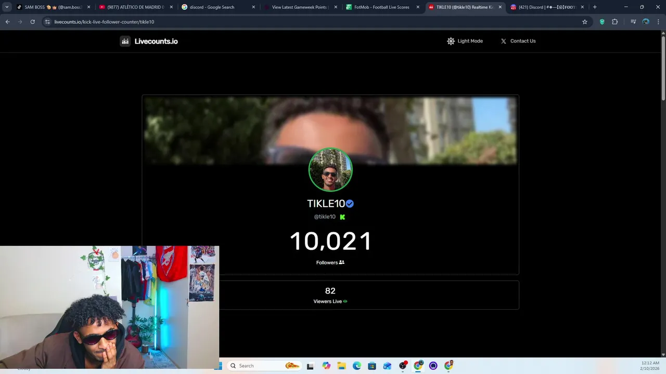Screen dimensions: 666x374
Task: Click the green Kick icon next to @tikle10
Action: [342, 217]
